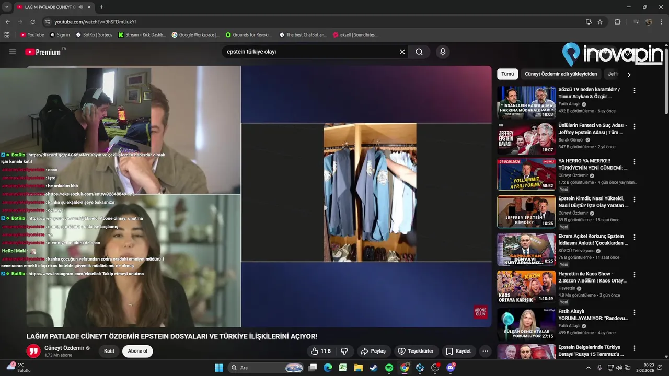Reload the page

click(32, 22)
